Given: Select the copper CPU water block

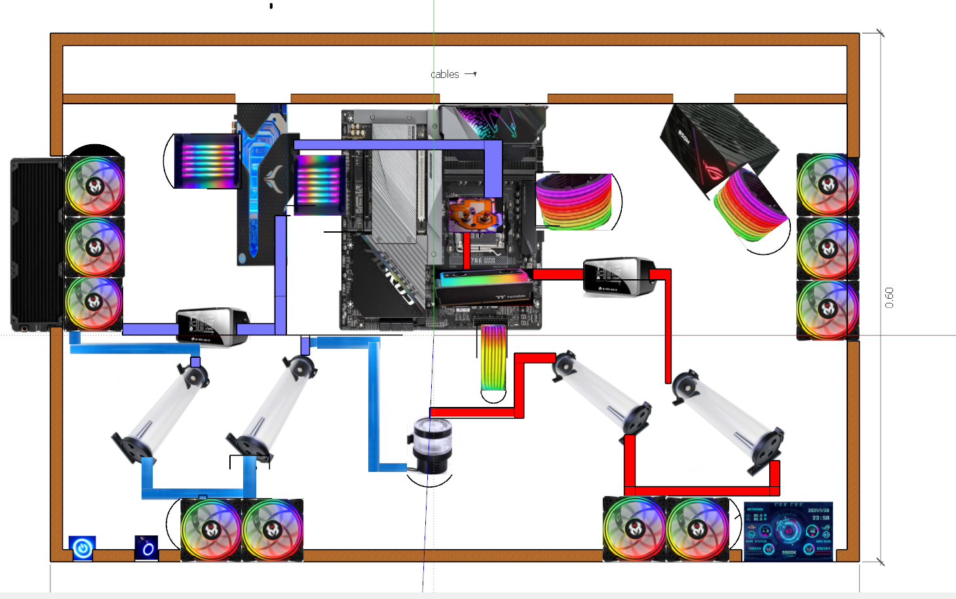Looking at the screenshot, I should click(476, 215).
